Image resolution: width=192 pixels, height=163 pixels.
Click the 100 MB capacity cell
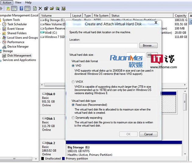coord(180,29)
